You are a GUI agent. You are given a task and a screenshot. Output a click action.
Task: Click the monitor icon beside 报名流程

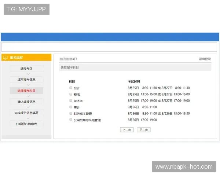5,58
